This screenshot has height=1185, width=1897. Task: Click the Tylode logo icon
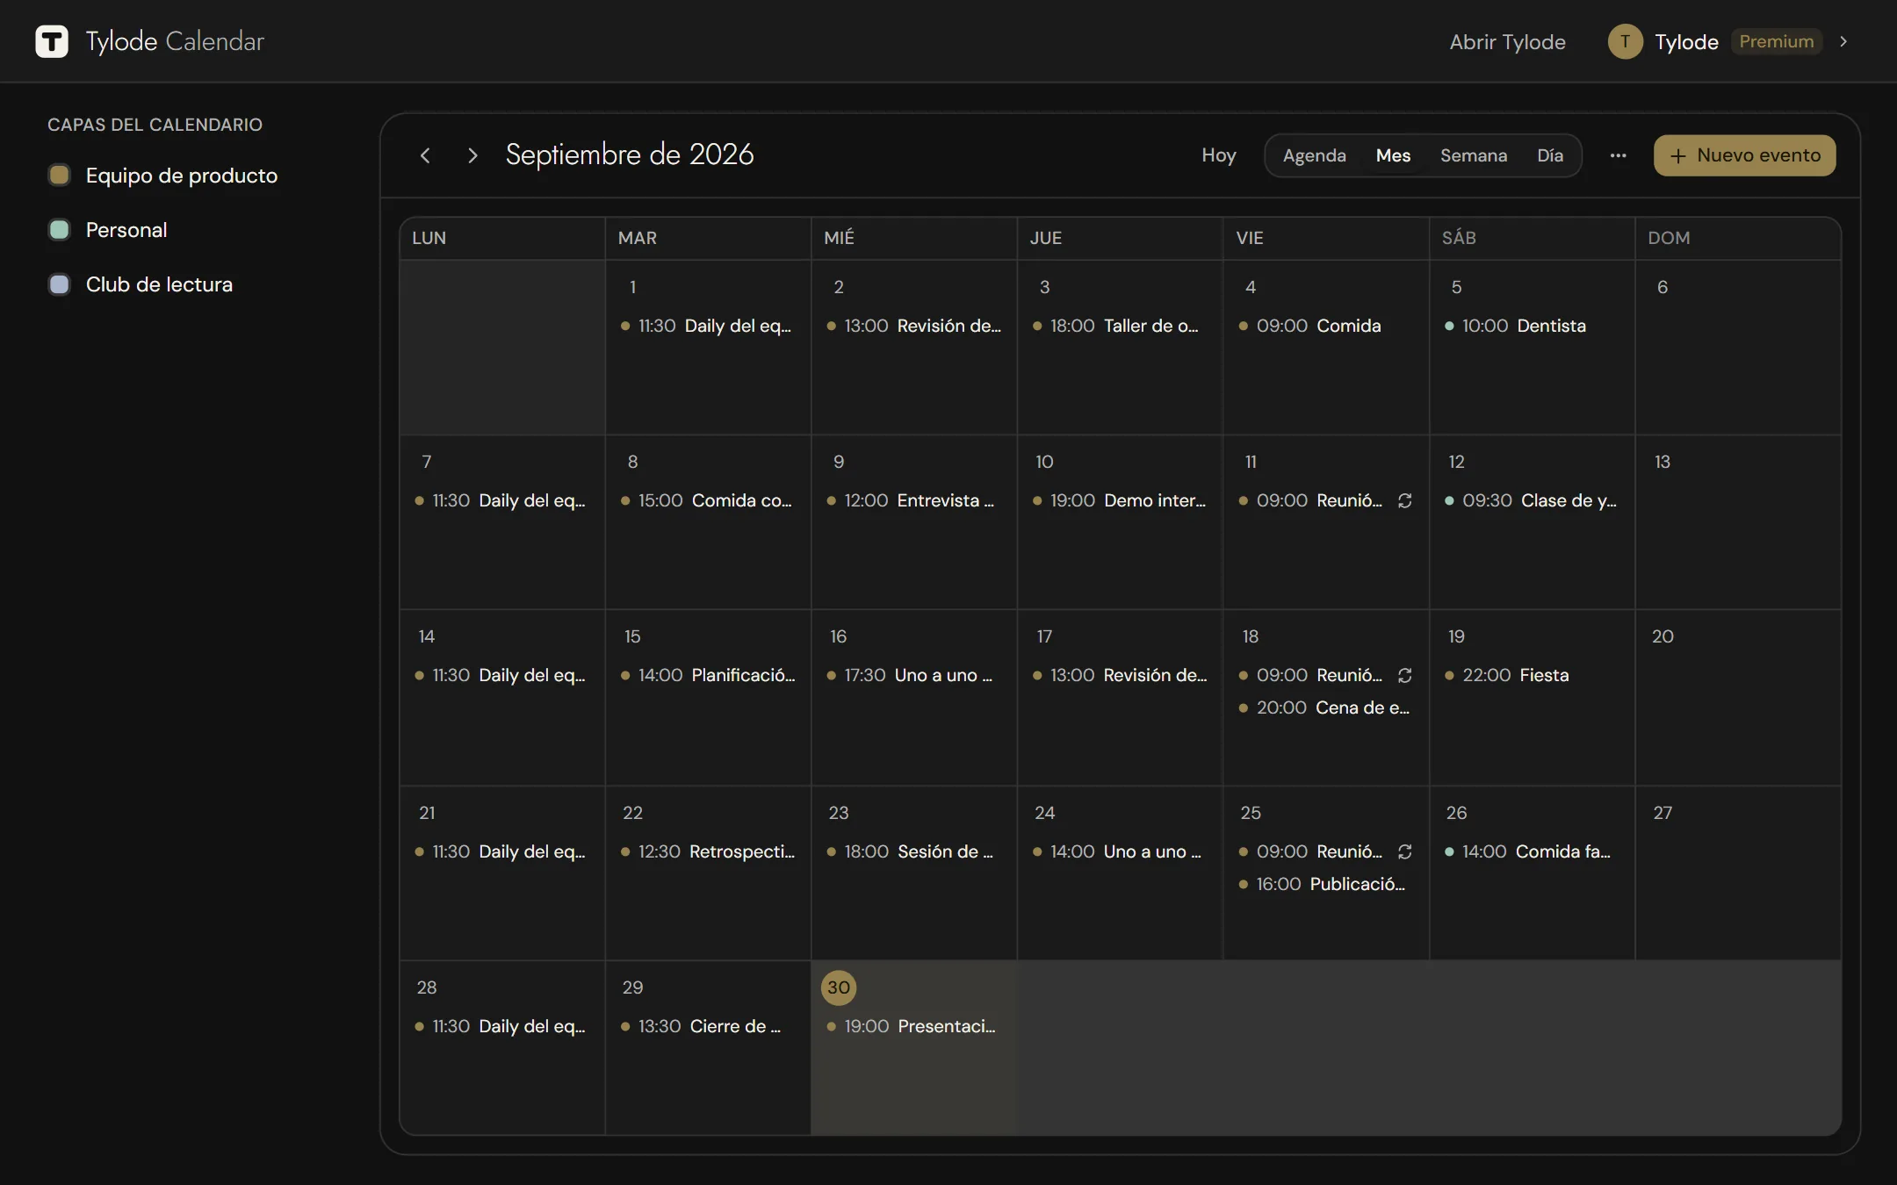pos(52,41)
